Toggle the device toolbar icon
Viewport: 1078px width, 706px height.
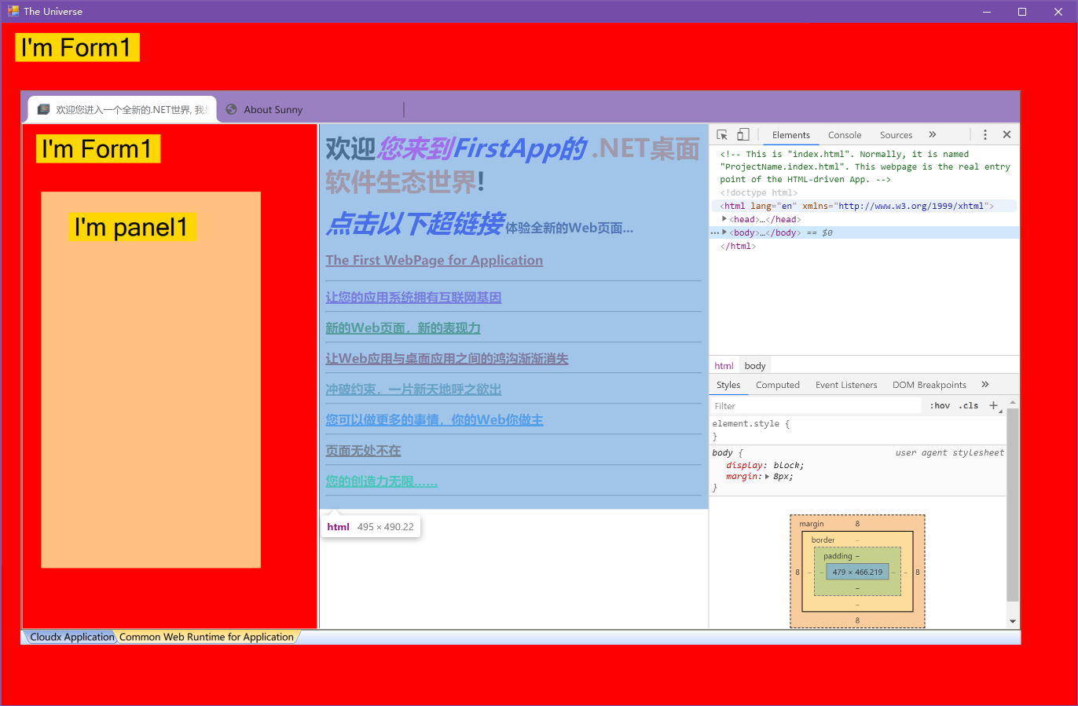(743, 135)
